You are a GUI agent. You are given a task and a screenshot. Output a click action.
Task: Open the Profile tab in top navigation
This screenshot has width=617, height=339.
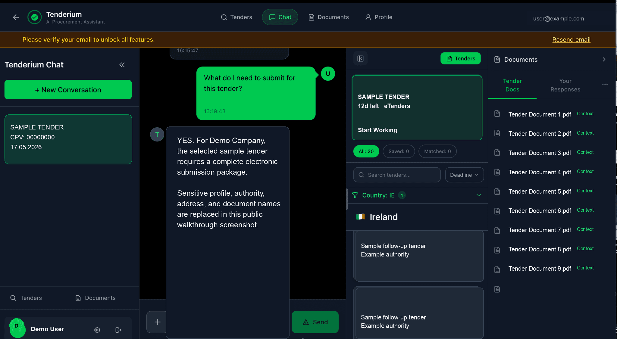point(379,17)
